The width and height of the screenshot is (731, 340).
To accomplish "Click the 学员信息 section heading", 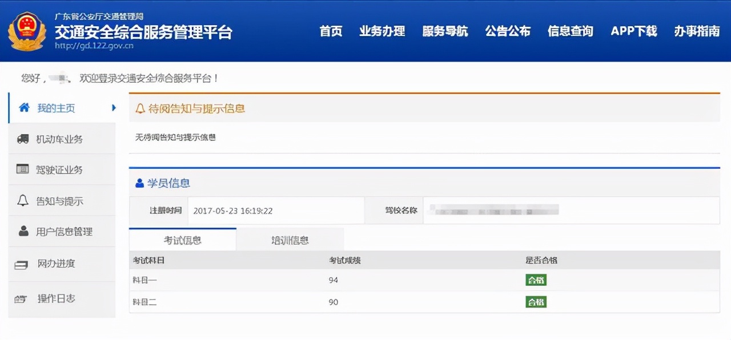I will point(168,183).
